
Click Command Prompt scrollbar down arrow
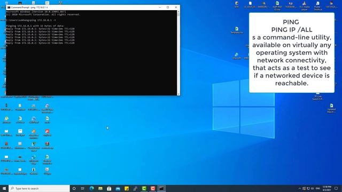coord(178,94)
